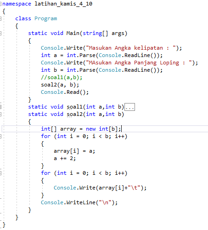The width and height of the screenshot is (208, 230).
Task: Click the statement a += 2;
Action: pos(65,158)
